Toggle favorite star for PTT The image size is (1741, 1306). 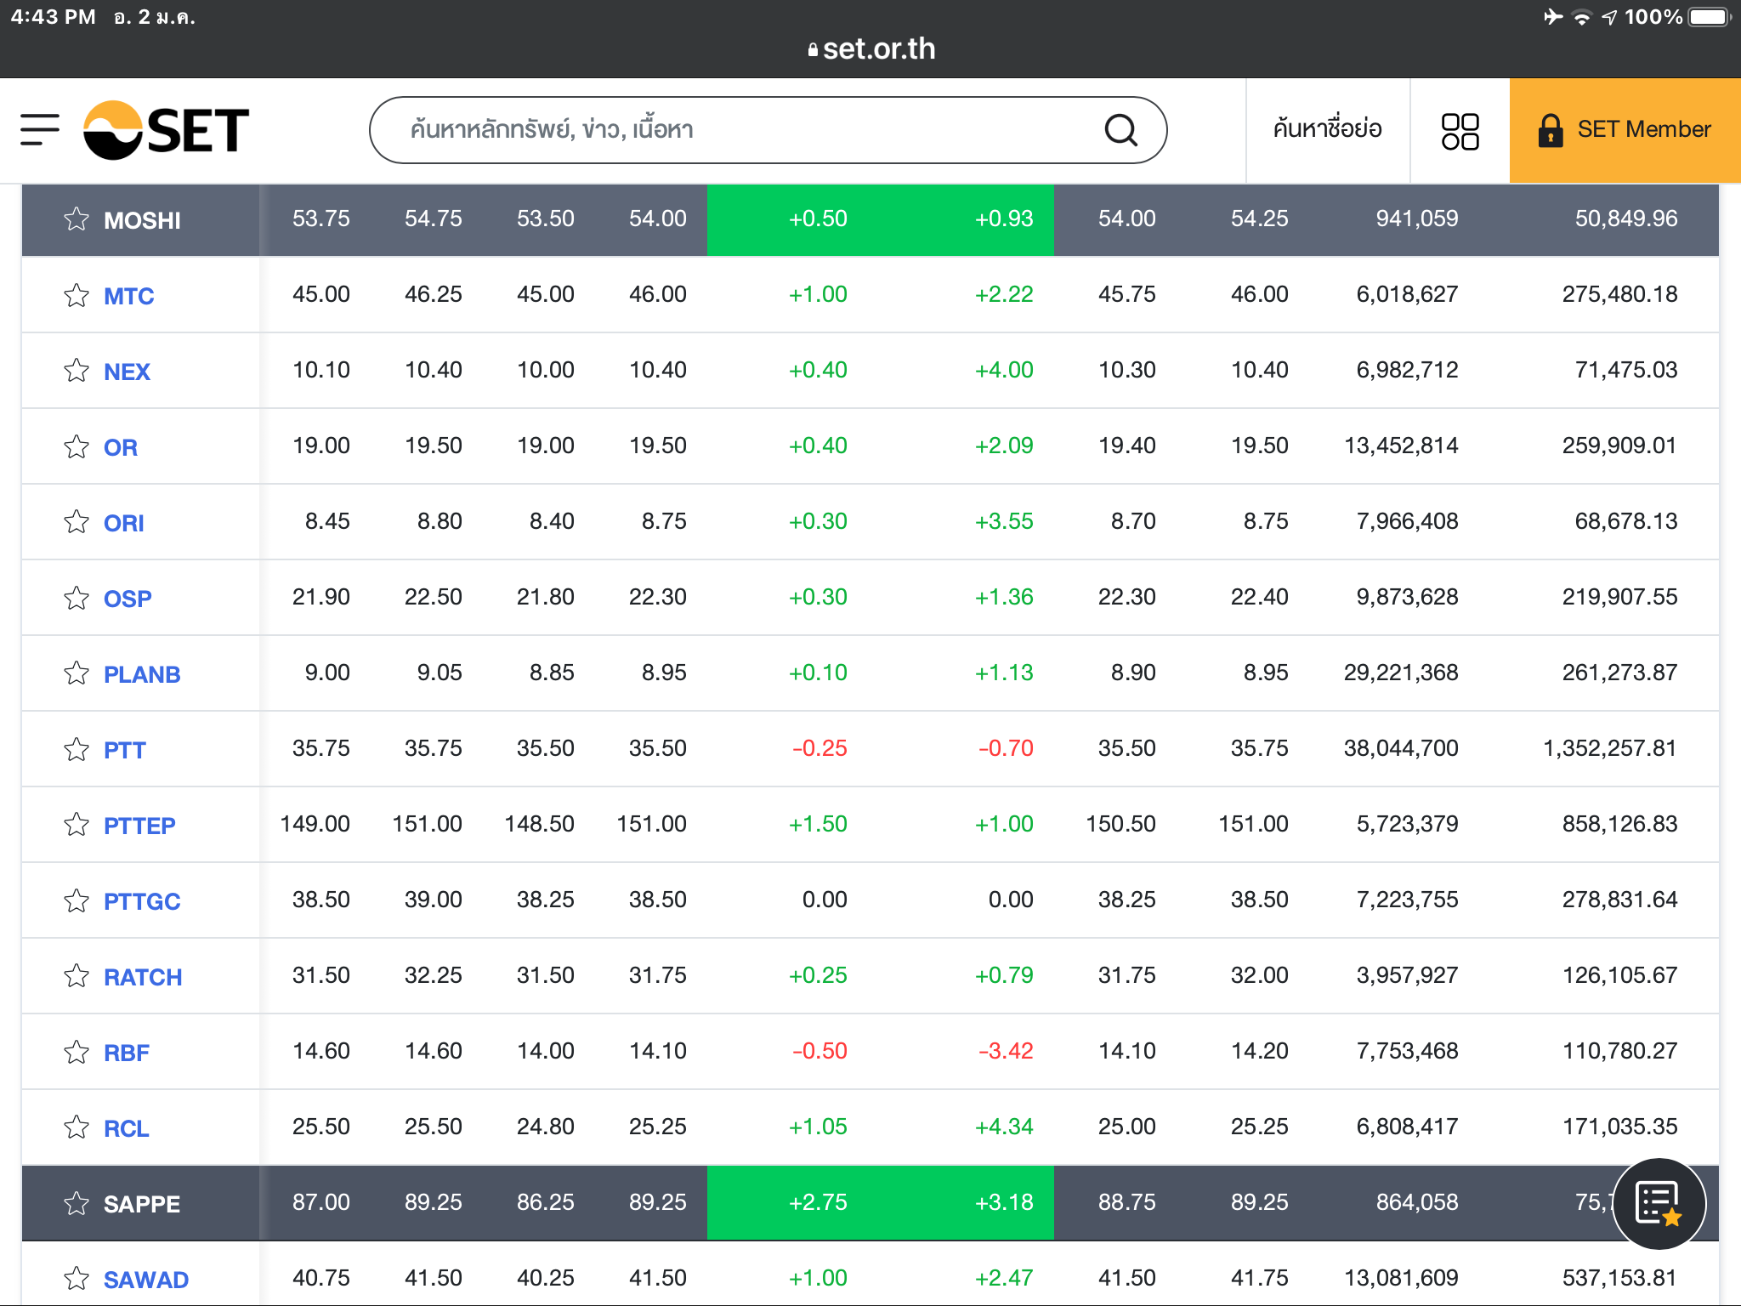tap(77, 749)
